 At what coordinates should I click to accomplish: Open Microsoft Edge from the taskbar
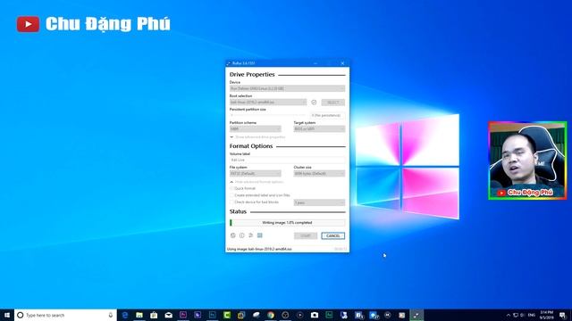coord(125,315)
